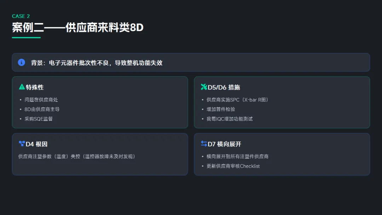382x215 pixels.
Task: Click the blue swap arrows icon beside D7
Action: point(204,144)
